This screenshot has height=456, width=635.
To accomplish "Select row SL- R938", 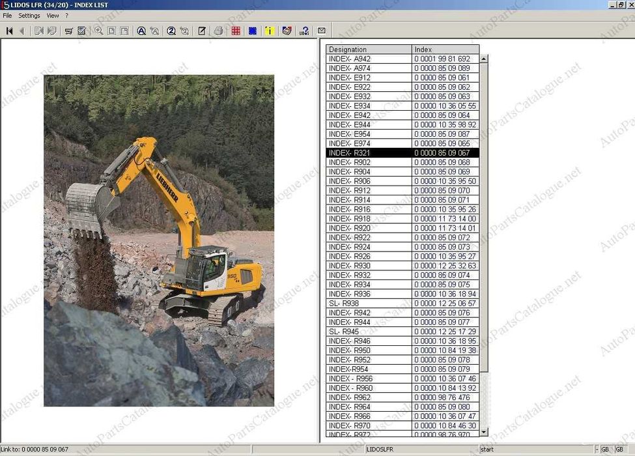I will point(402,304).
